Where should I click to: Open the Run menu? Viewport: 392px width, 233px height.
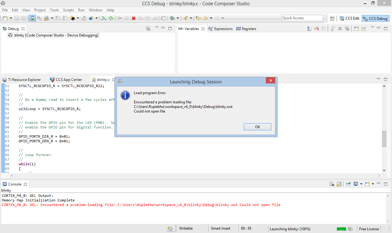[x=81, y=10]
